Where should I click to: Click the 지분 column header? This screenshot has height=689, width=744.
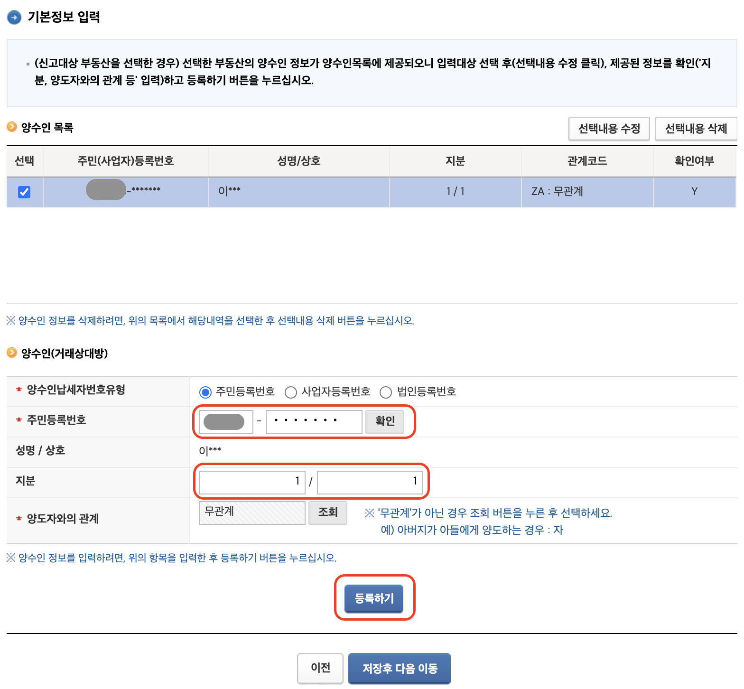456,161
